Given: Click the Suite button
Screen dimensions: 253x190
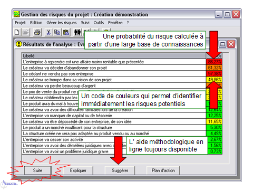Looking at the screenshot, I should coord(37,170).
